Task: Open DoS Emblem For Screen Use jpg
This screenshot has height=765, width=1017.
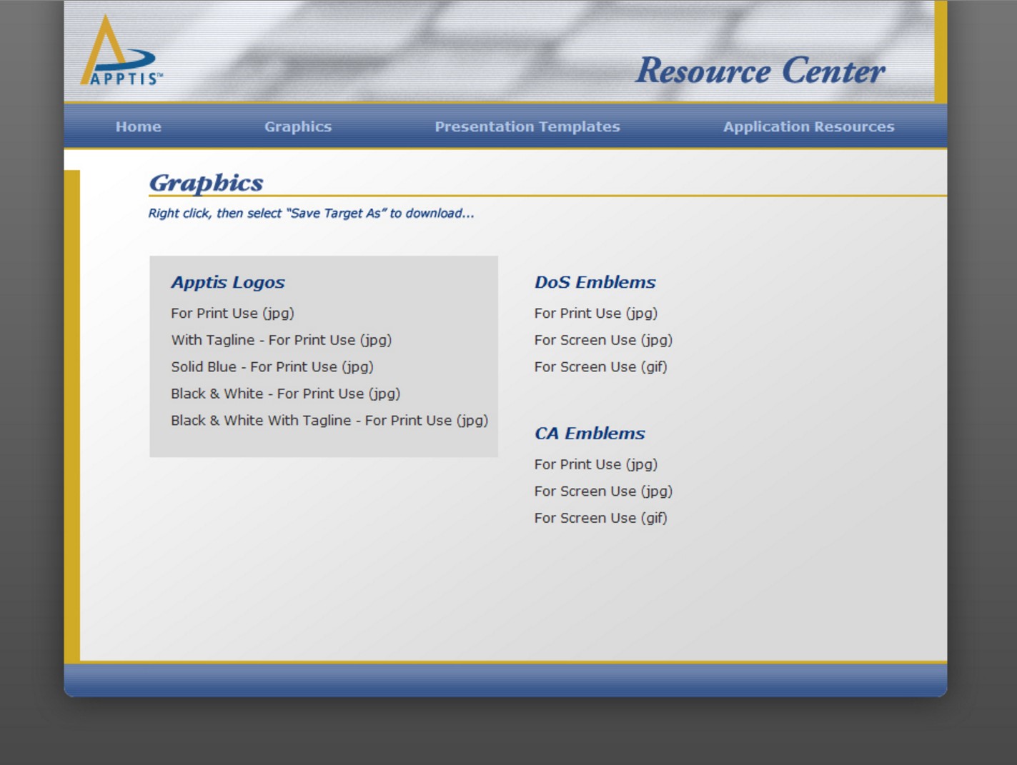Action: pyautogui.click(x=603, y=340)
